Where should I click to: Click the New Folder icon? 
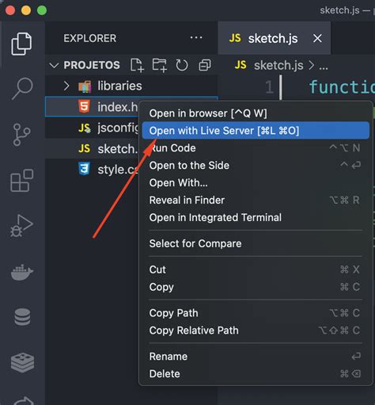pyautogui.click(x=160, y=65)
